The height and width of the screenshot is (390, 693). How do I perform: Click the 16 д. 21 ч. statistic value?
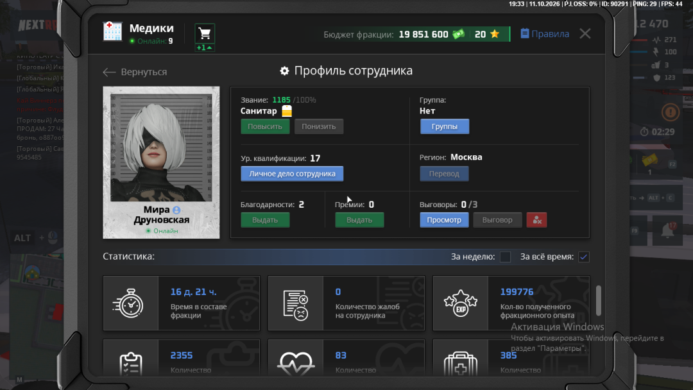coord(193,292)
